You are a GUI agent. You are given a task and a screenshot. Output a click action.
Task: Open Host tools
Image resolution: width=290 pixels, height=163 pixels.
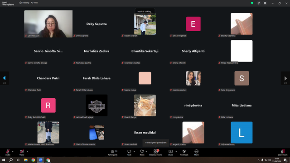pyautogui.click(x=184, y=153)
